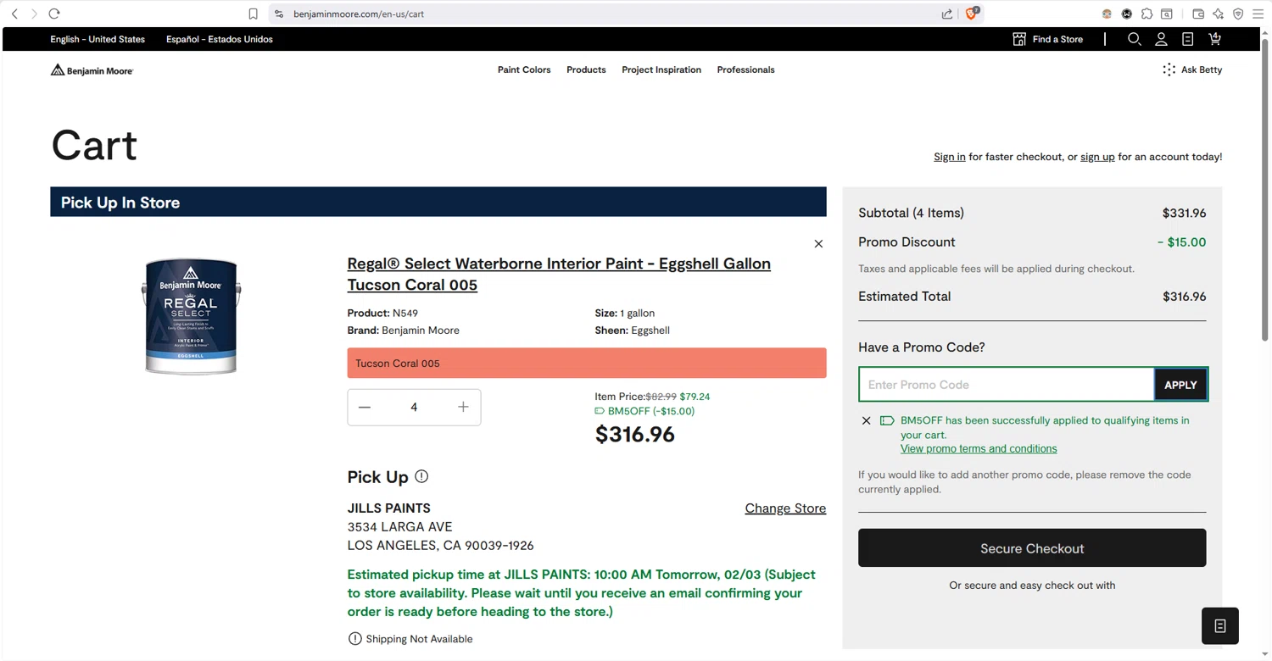
Task: Remove the applied BM5OFF promo code
Action: (866, 420)
